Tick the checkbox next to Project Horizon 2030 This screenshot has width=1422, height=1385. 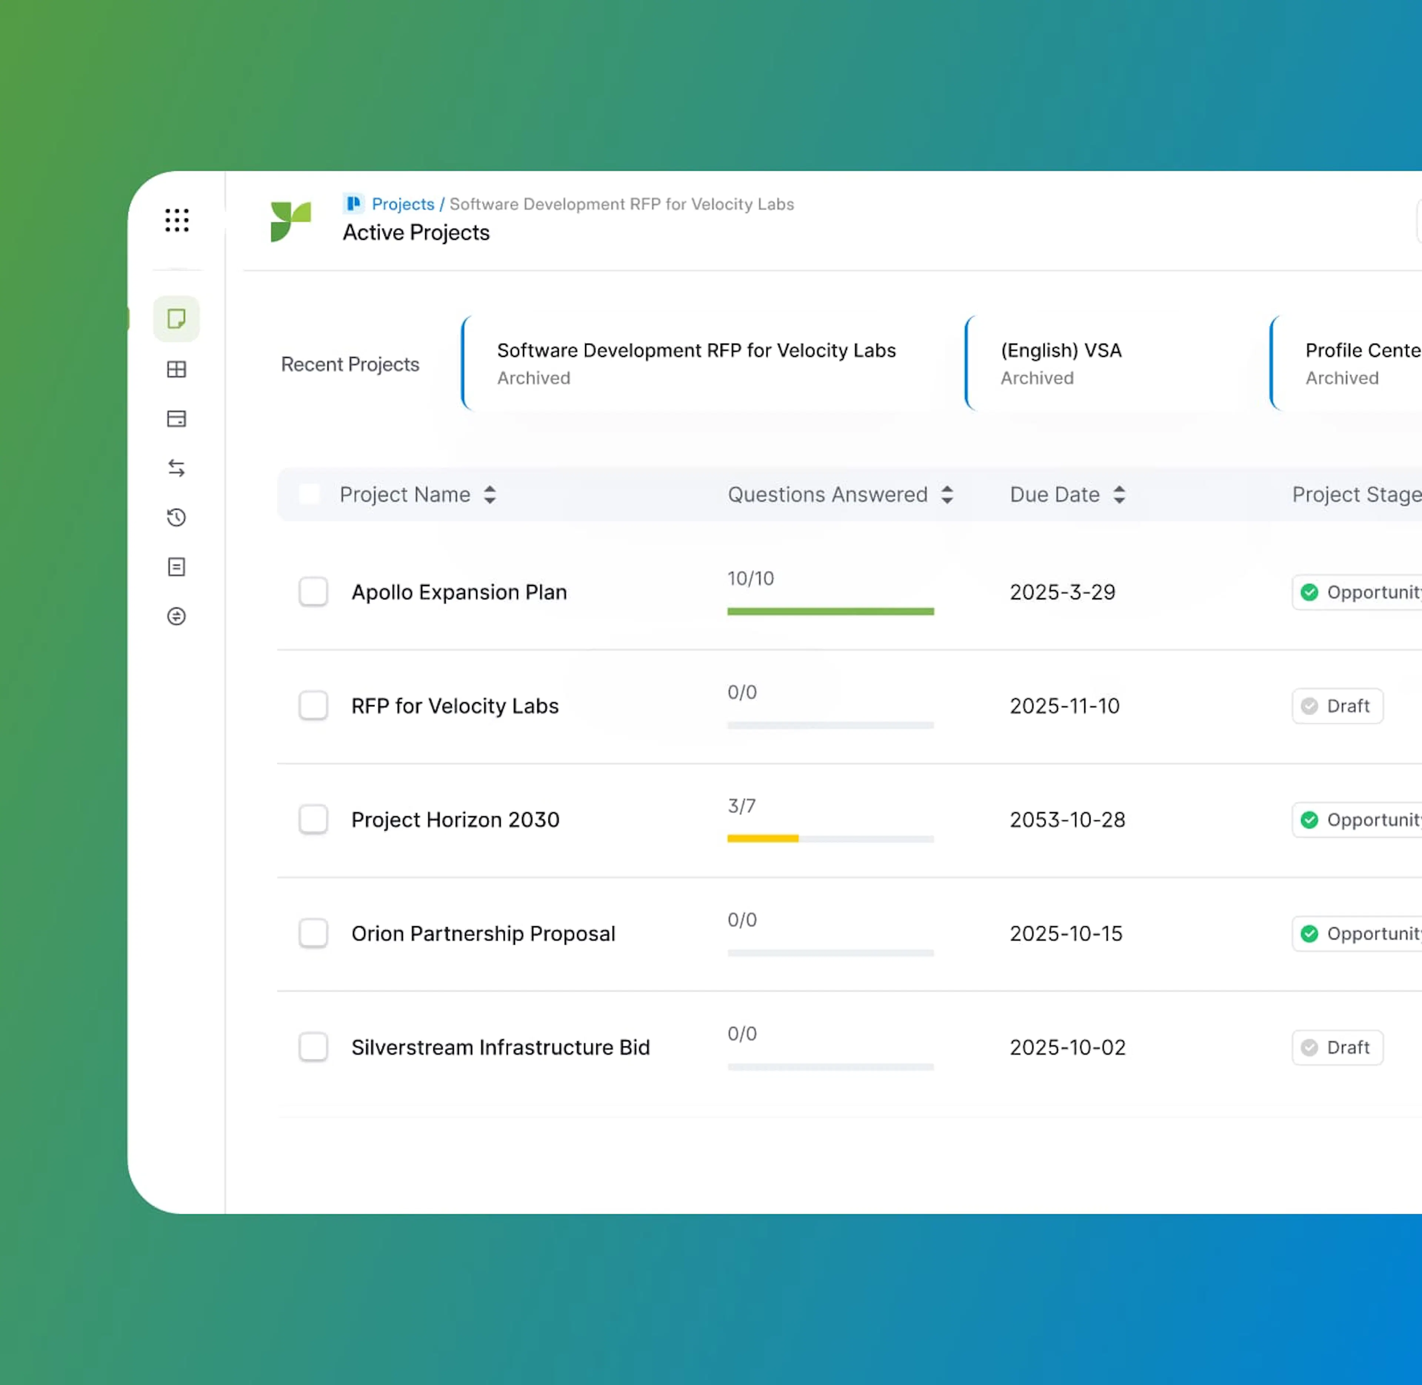click(x=313, y=819)
